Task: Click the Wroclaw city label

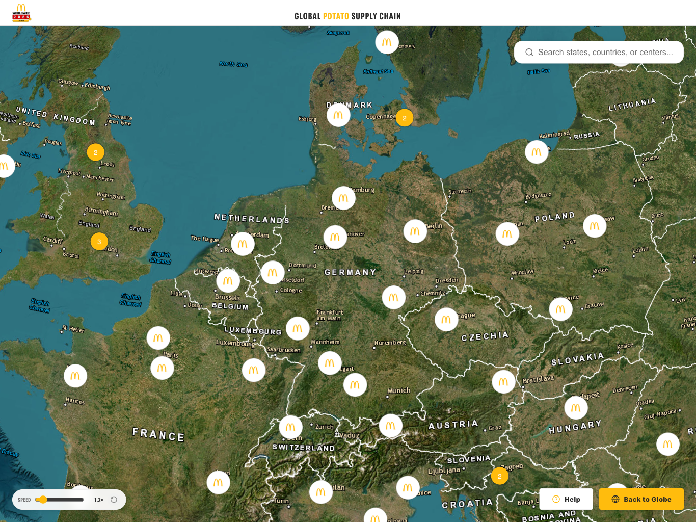Action: pos(523,272)
